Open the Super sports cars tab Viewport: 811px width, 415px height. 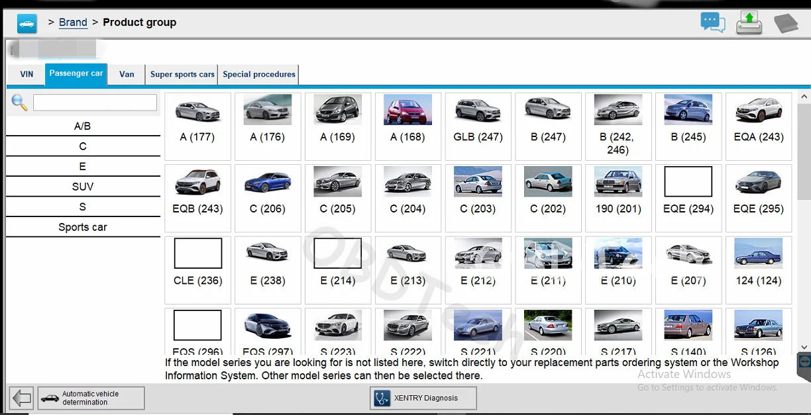tap(182, 74)
